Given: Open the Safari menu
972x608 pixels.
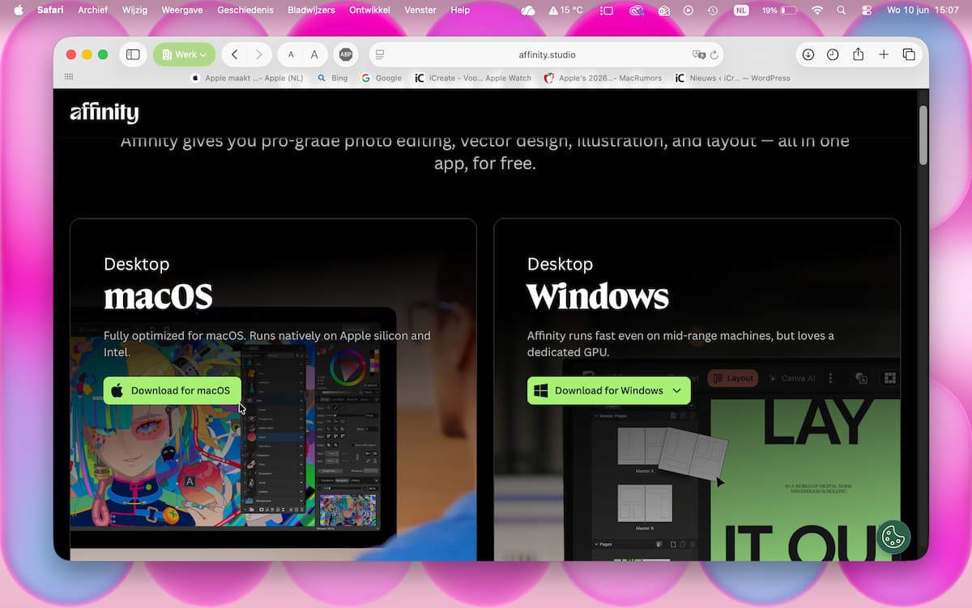Looking at the screenshot, I should pos(50,10).
